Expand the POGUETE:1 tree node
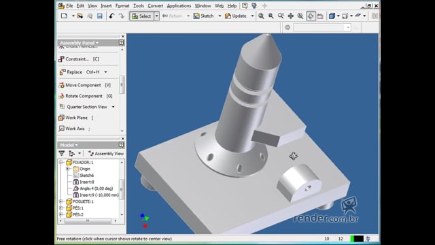The image size is (435, 245). pyautogui.click(x=60, y=201)
